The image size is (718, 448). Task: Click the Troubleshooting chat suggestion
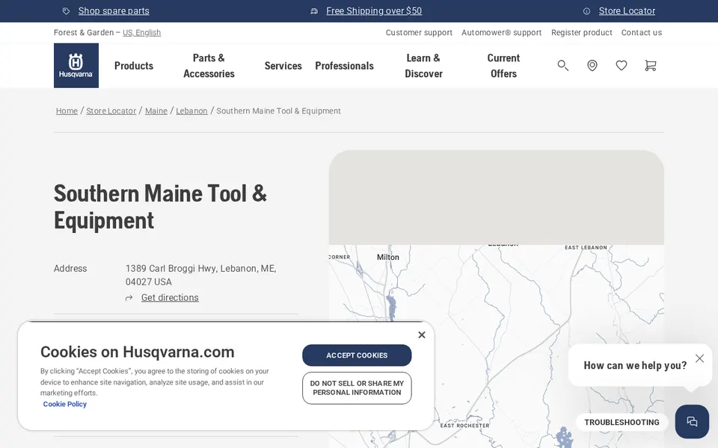622,423
